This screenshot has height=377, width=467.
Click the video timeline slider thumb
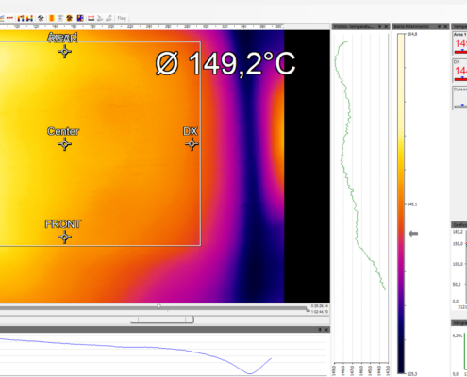coord(159,306)
